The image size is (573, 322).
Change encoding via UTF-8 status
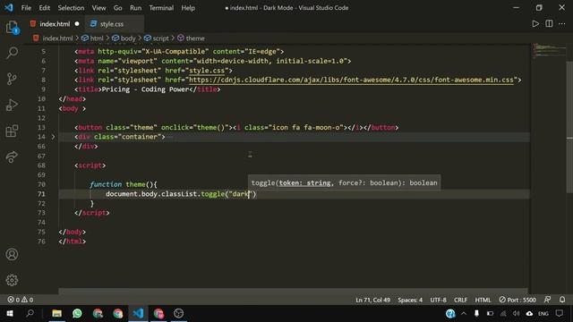438,300
